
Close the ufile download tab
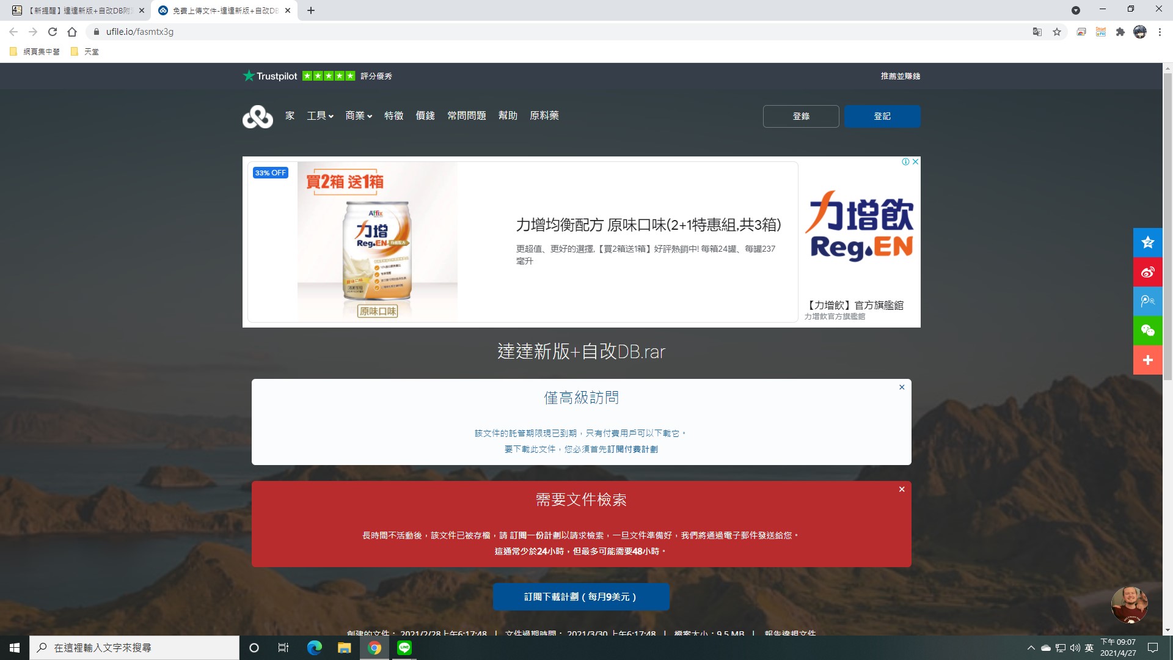[x=288, y=10]
